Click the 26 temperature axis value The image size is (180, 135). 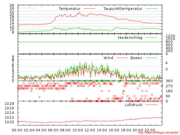(12, 5)
